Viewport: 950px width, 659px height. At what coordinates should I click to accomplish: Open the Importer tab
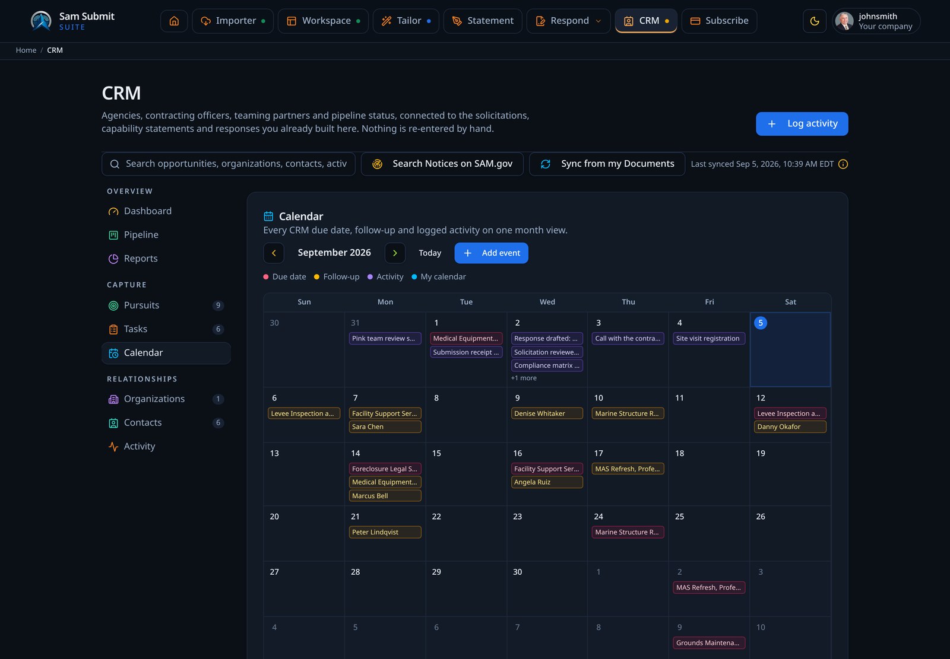233,21
